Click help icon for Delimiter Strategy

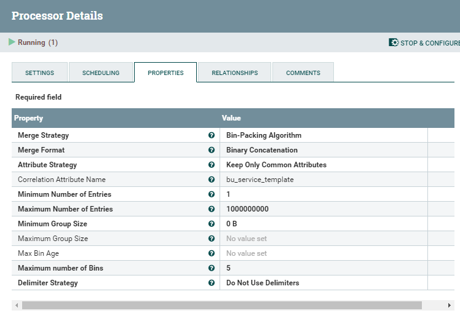point(212,283)
